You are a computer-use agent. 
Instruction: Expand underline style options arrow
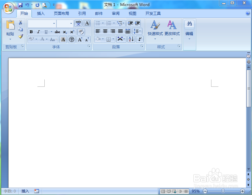51,32
